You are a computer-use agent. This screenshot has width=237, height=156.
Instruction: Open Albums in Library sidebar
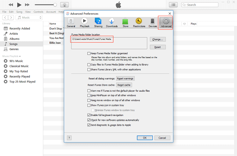pos(14,39)
